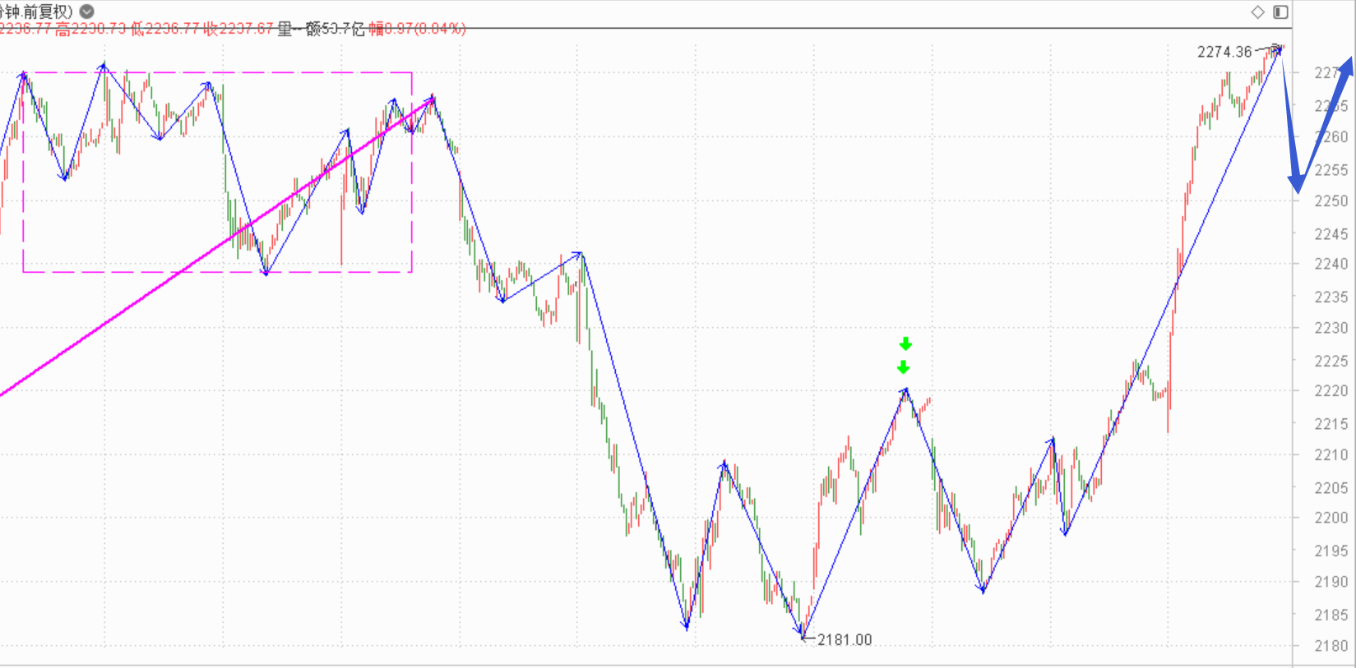Select the upper green down-arrow marker
Screen dimensions: 1356x668
(905, 343)
